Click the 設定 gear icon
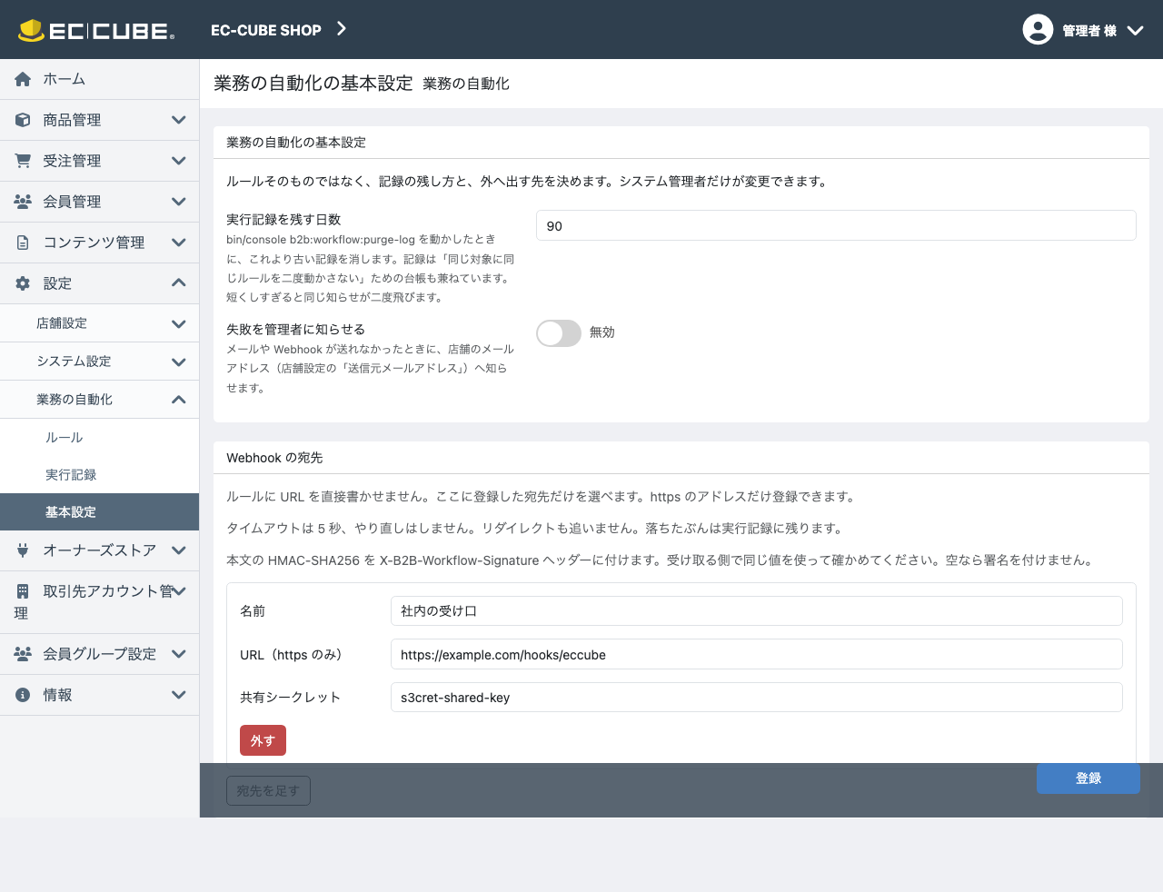The width and height of the screenshot is (1163, 892). click(23, 283)
